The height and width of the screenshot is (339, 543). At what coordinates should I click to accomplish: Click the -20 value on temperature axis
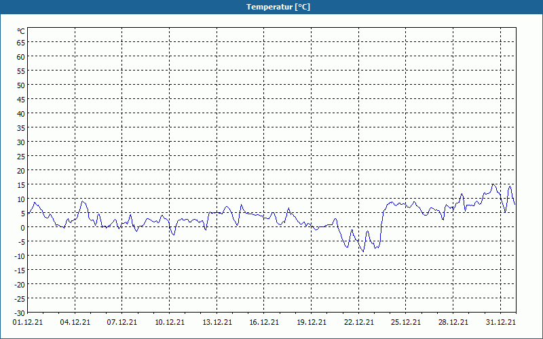click(20, 285)
